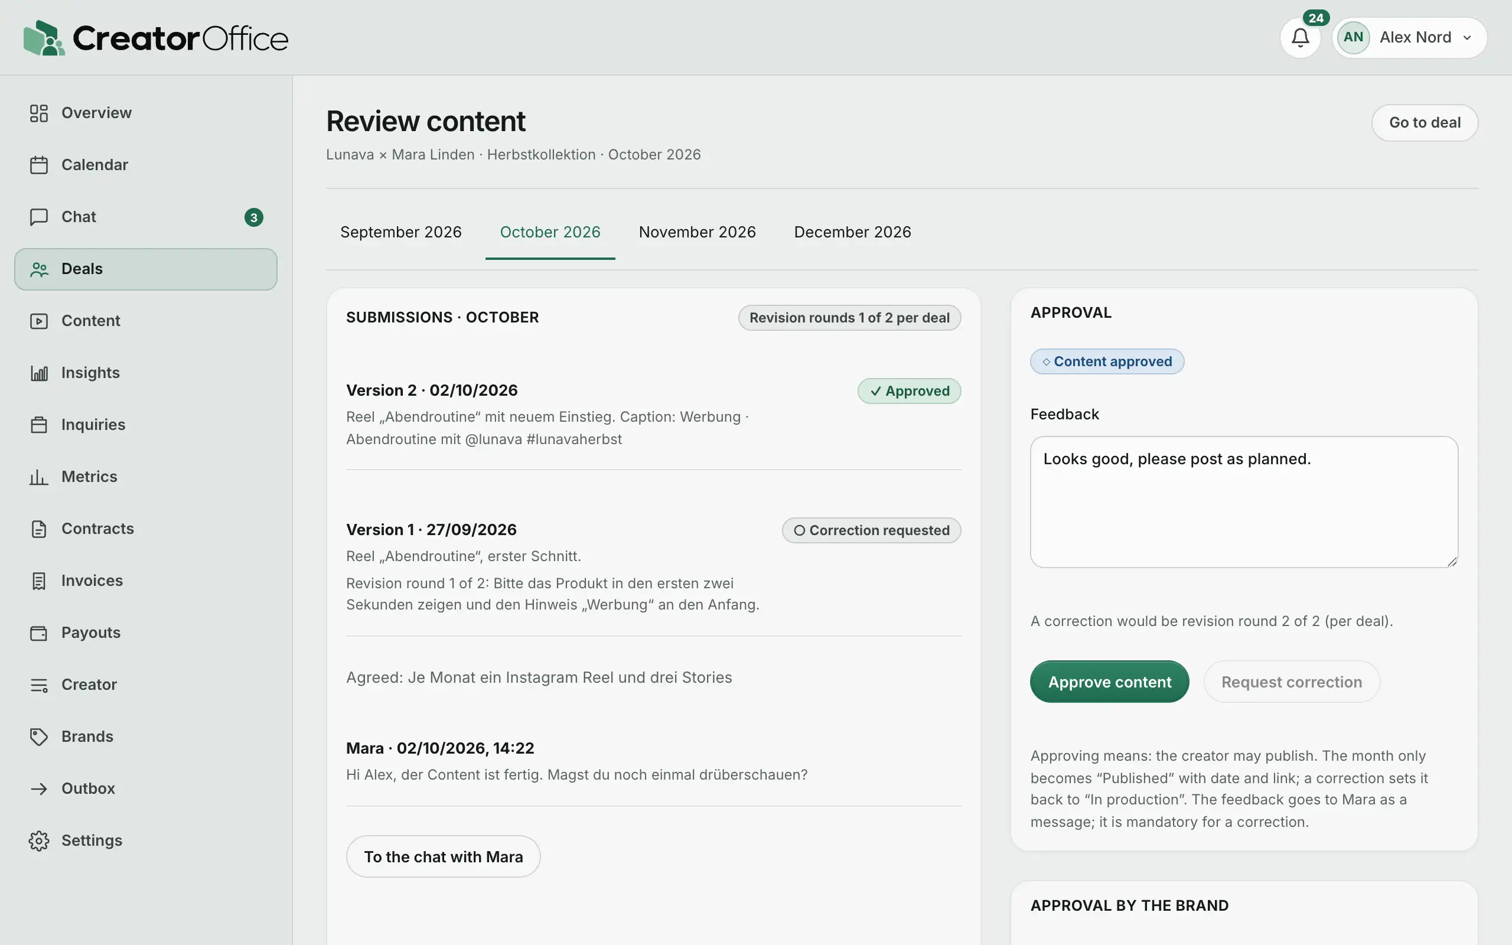Click the CreatorOffice logo icon
The image size is (1512, 945).
tap(44, 38)
